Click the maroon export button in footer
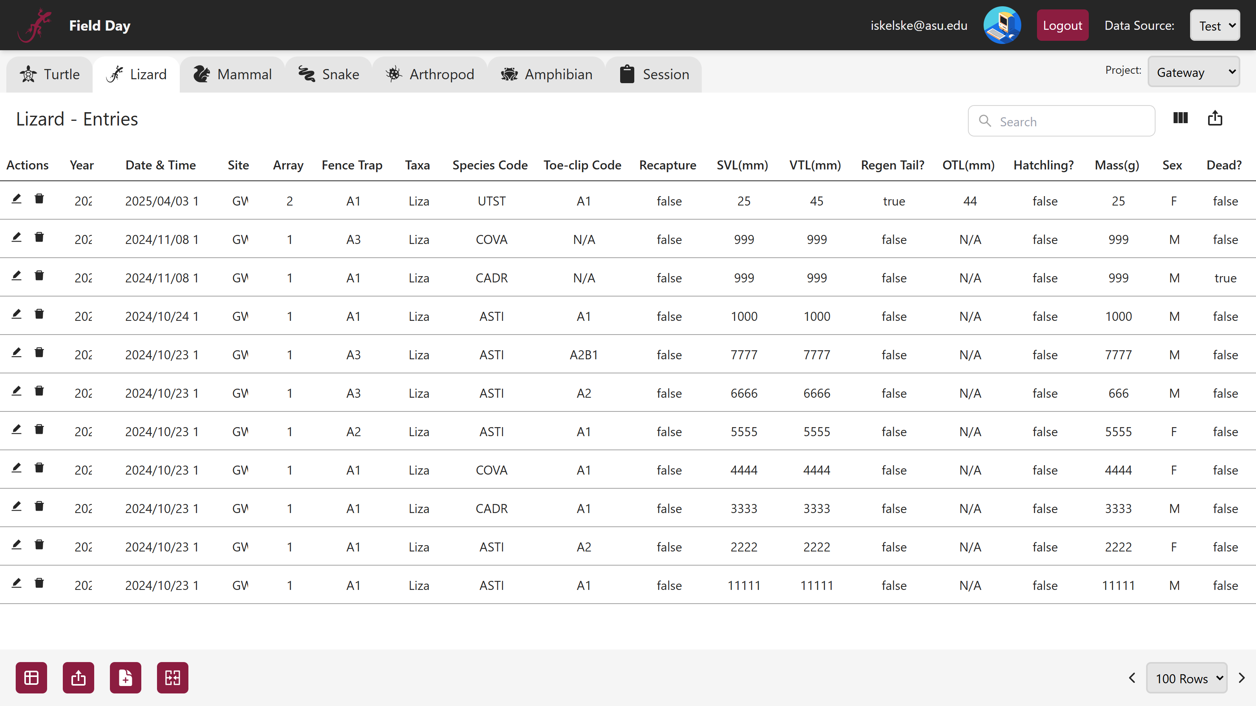Image resolution: width=1256 pixels, height=706 pixels. (78, 678)
